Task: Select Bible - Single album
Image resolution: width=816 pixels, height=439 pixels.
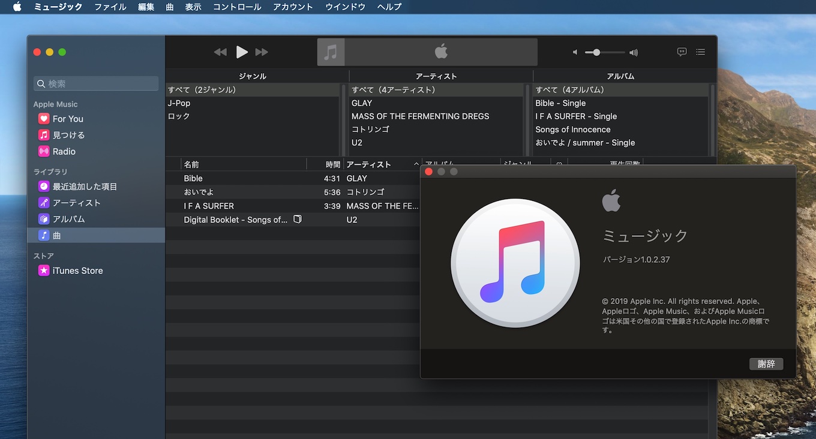Action: click(620, 103)
